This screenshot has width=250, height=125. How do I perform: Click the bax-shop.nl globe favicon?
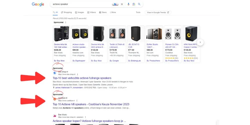point(55,73)
